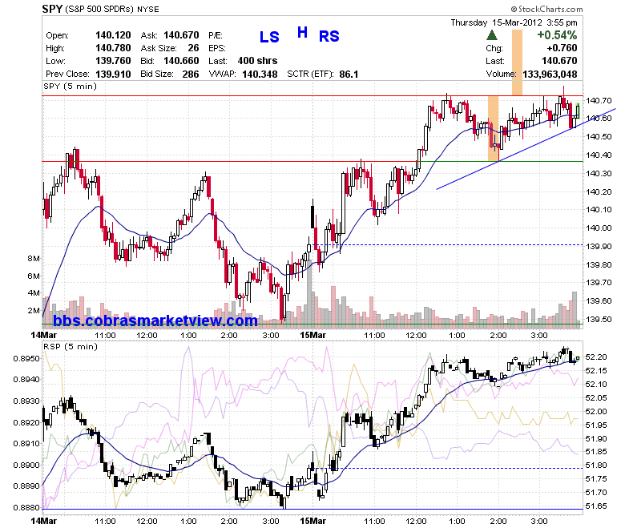Click the 0.8950 ratio axis label
The height and width of the screenshot is (528, 625).
pos(26,359)
